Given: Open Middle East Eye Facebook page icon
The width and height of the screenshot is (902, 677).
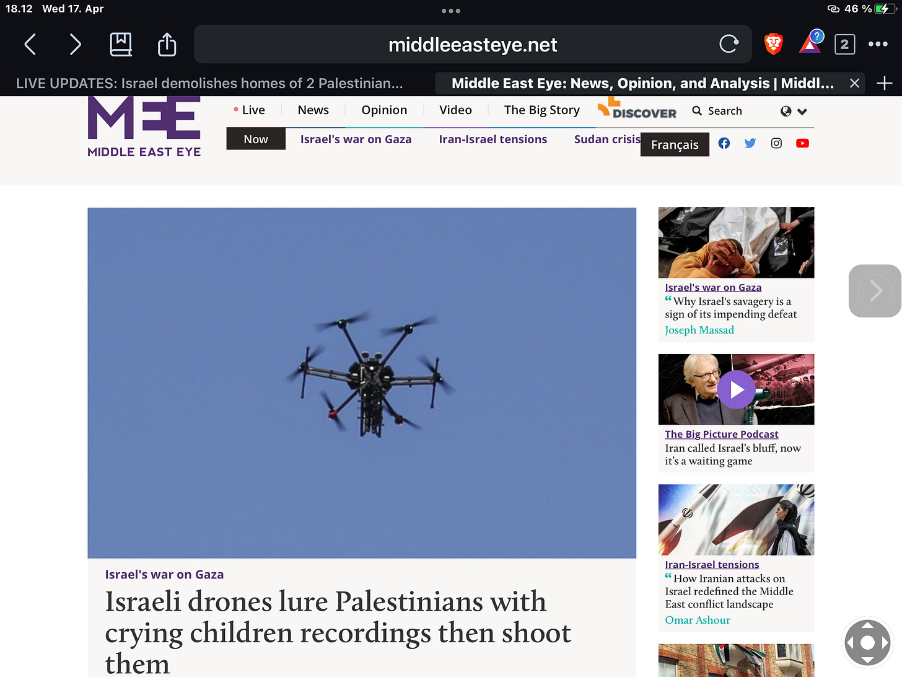Looking at the screenshot, I should [x=724, y=143].
